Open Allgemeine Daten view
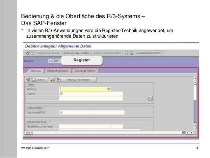Image resolution: width=210 pixels, height=158 pixels. (x=48, y=53)
